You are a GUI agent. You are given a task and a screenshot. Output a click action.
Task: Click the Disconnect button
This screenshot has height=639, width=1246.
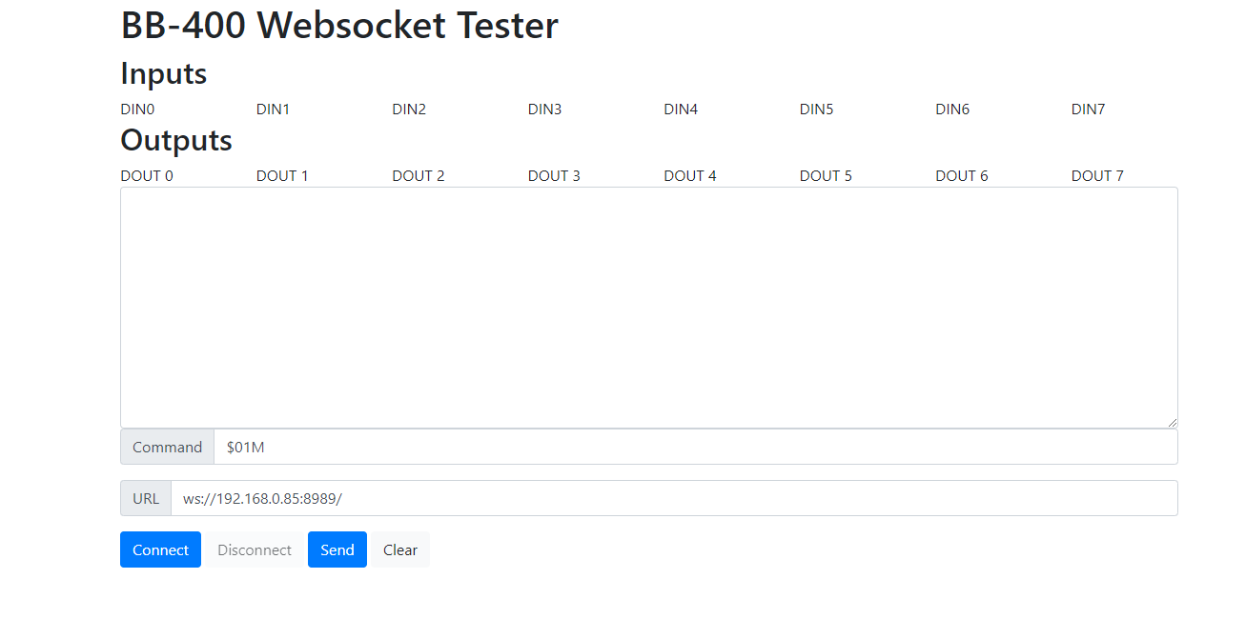point(254,549)
